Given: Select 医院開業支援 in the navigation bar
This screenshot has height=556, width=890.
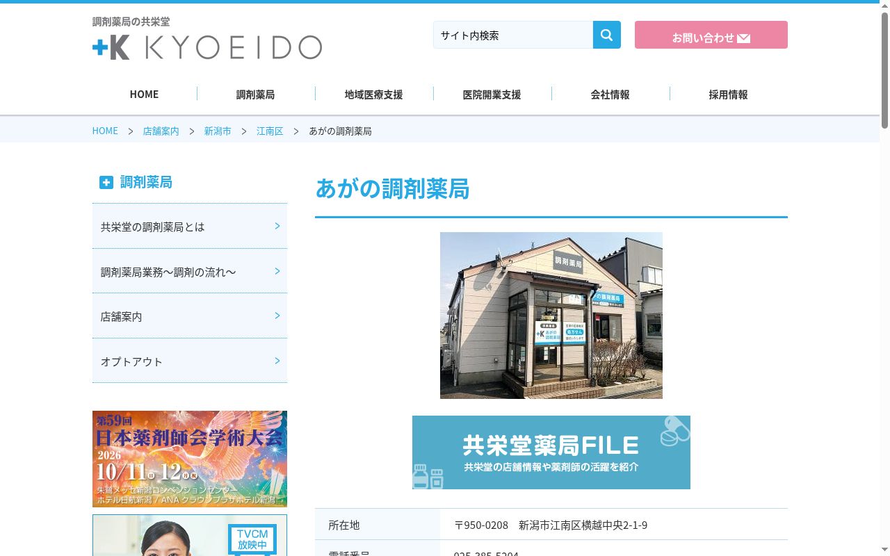Looking at the screenshot, I should (x=492, y=95).
